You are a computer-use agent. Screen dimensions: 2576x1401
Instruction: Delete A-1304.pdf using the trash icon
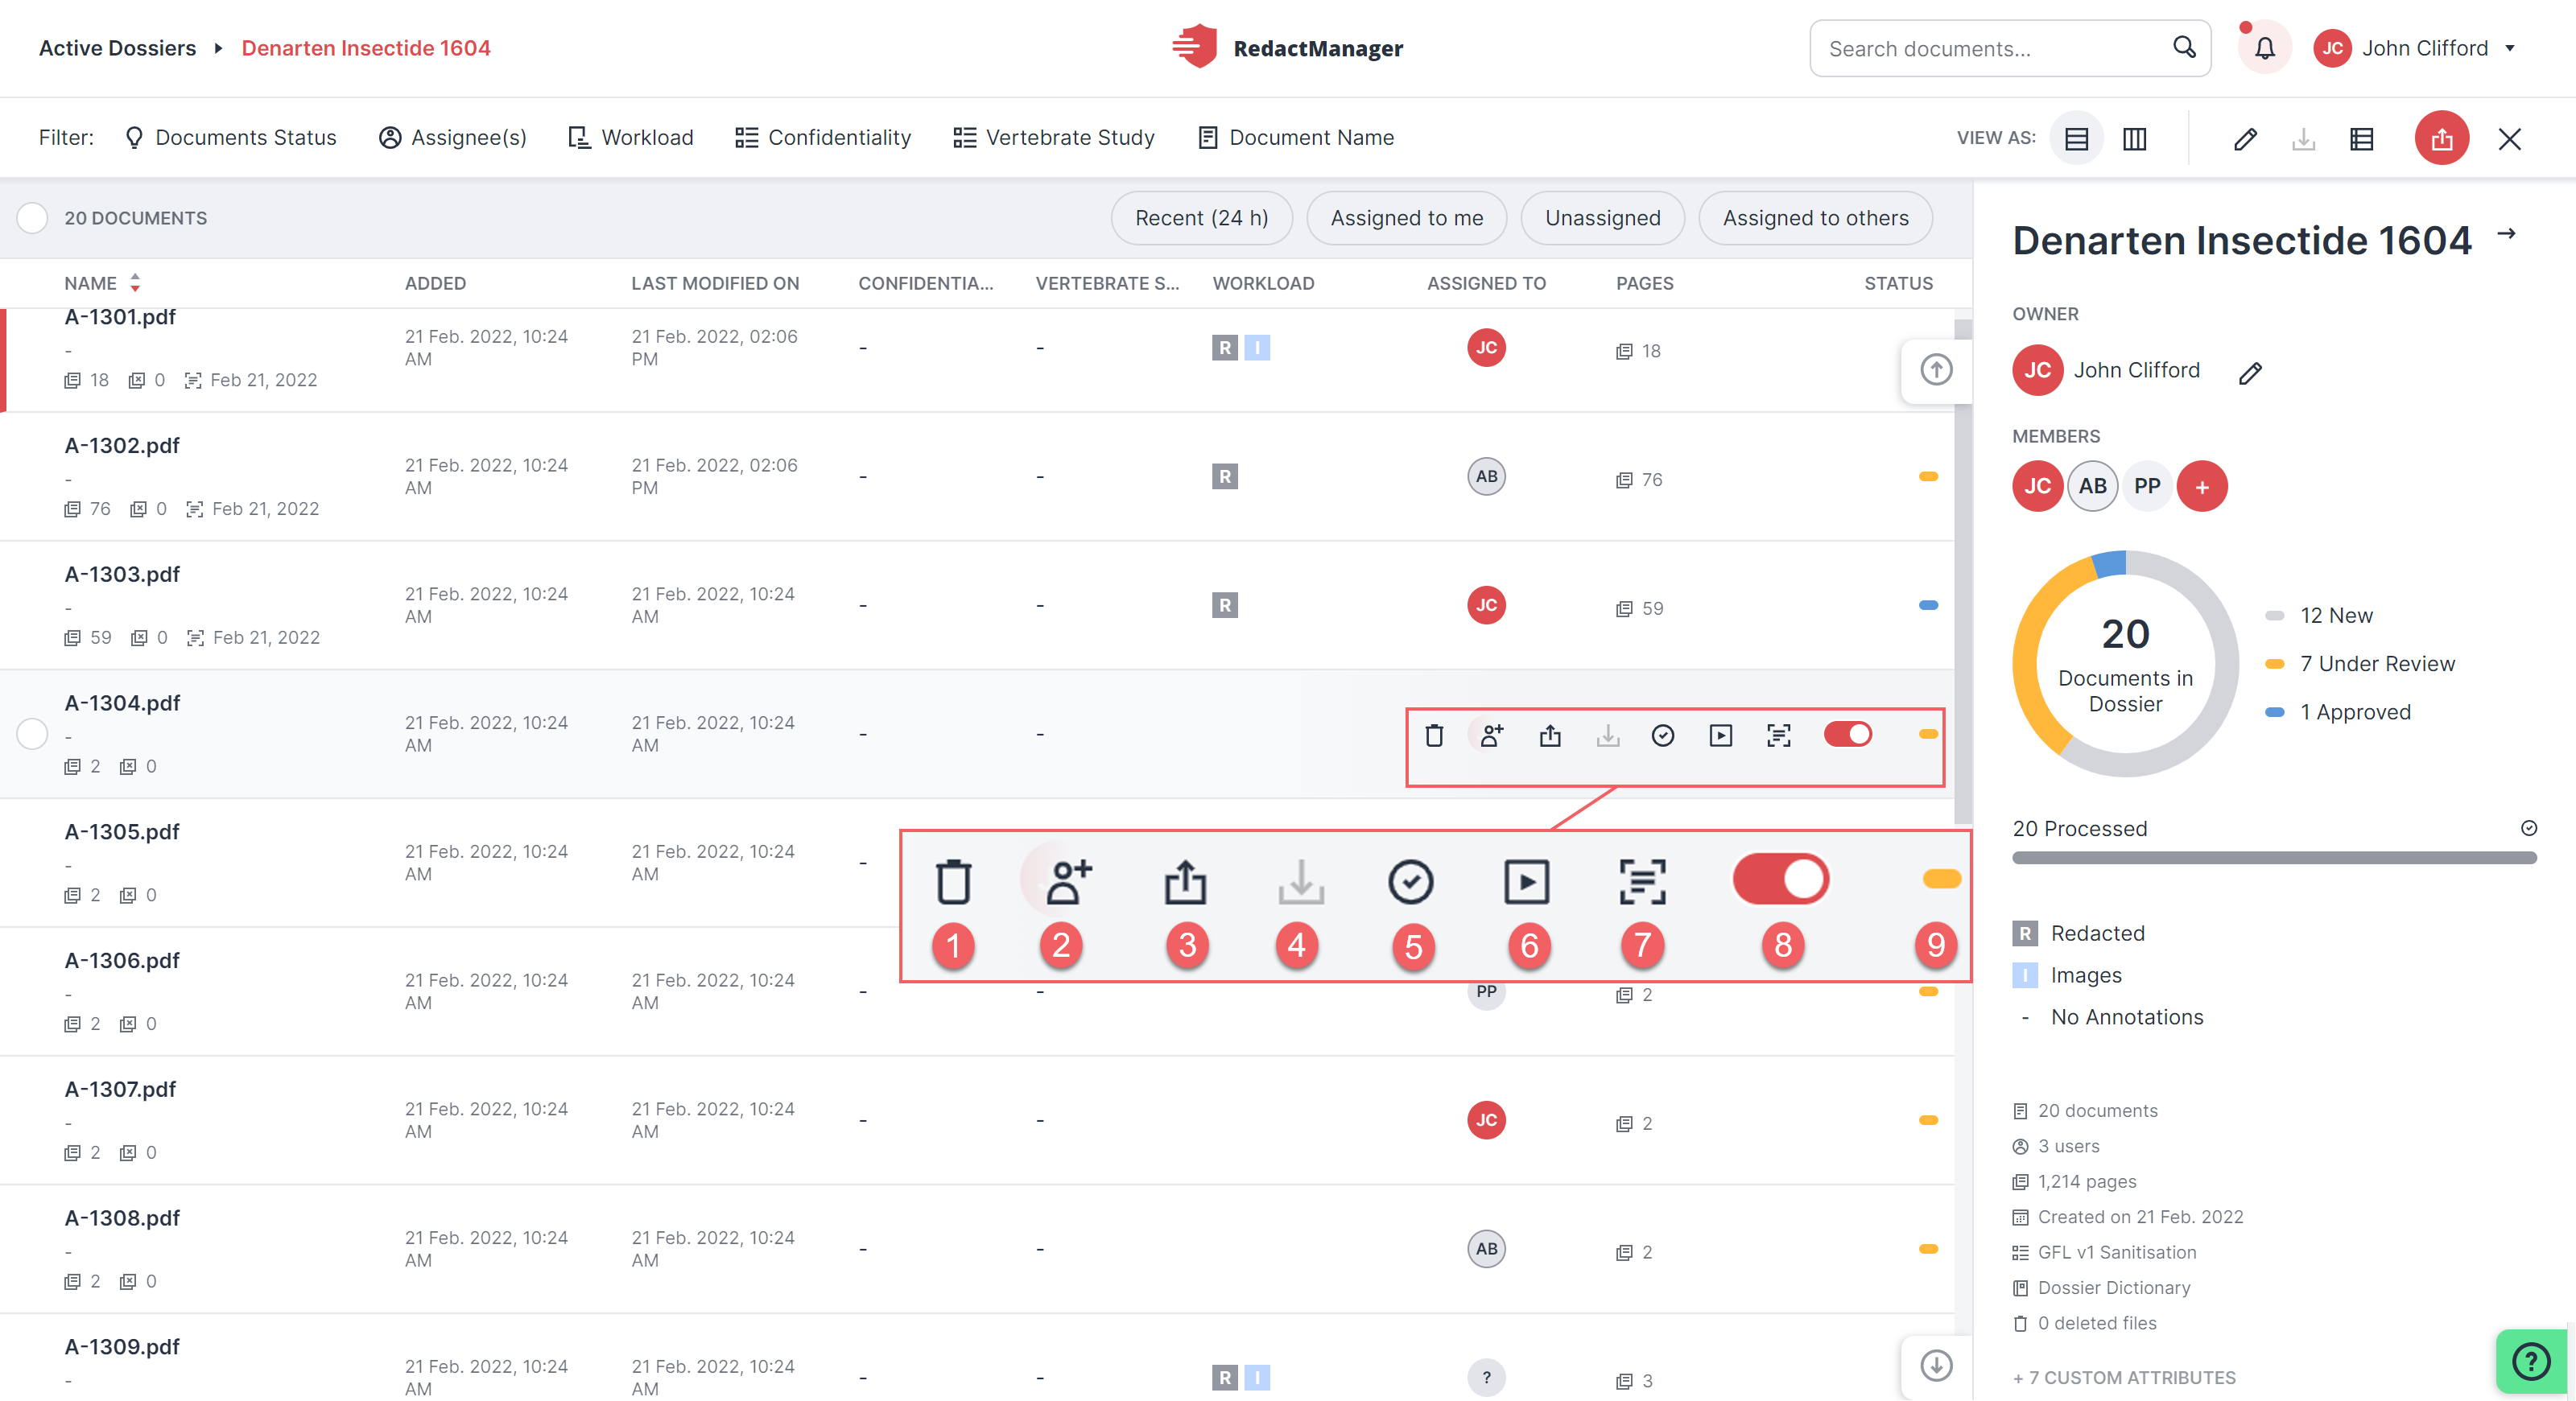[1434, 736]
